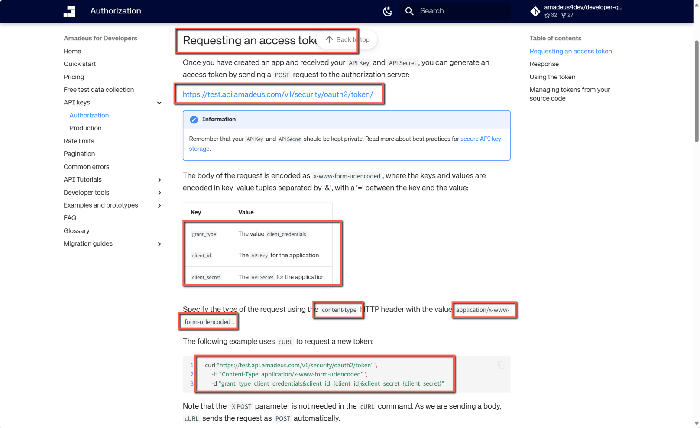Collapse the API keys section chevron

159,103
